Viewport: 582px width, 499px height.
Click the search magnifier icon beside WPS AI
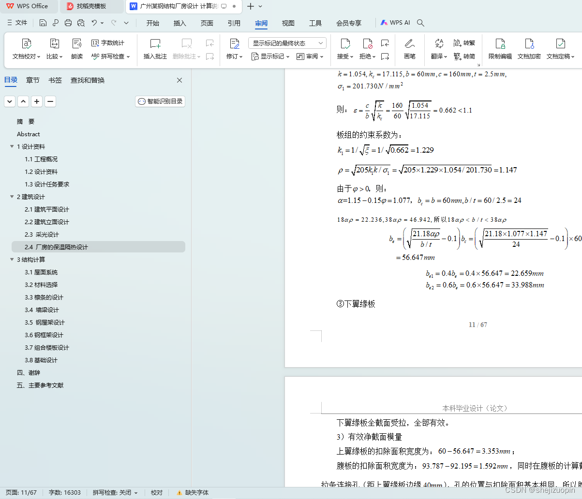point(420,23)
